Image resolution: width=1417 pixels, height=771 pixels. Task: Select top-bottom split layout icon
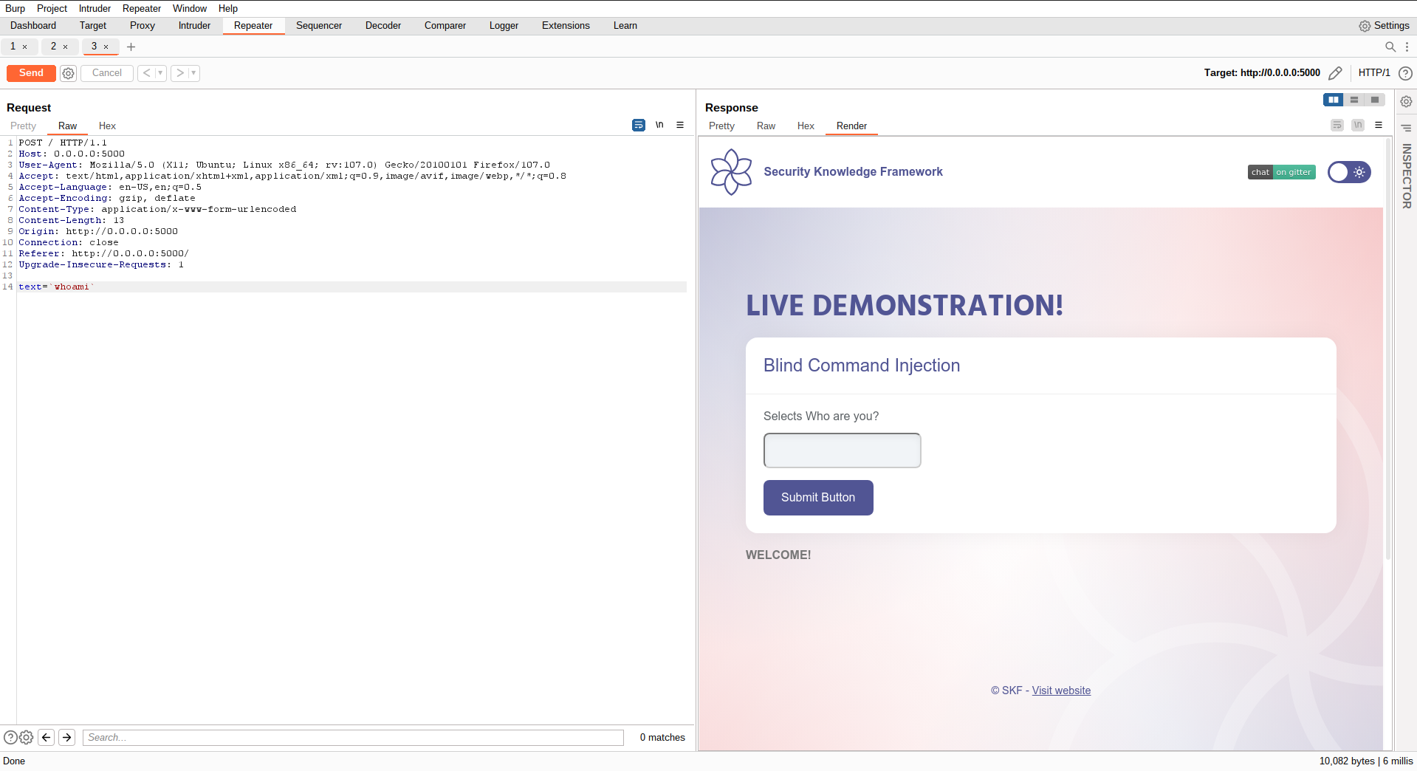tap(1354, 100)
